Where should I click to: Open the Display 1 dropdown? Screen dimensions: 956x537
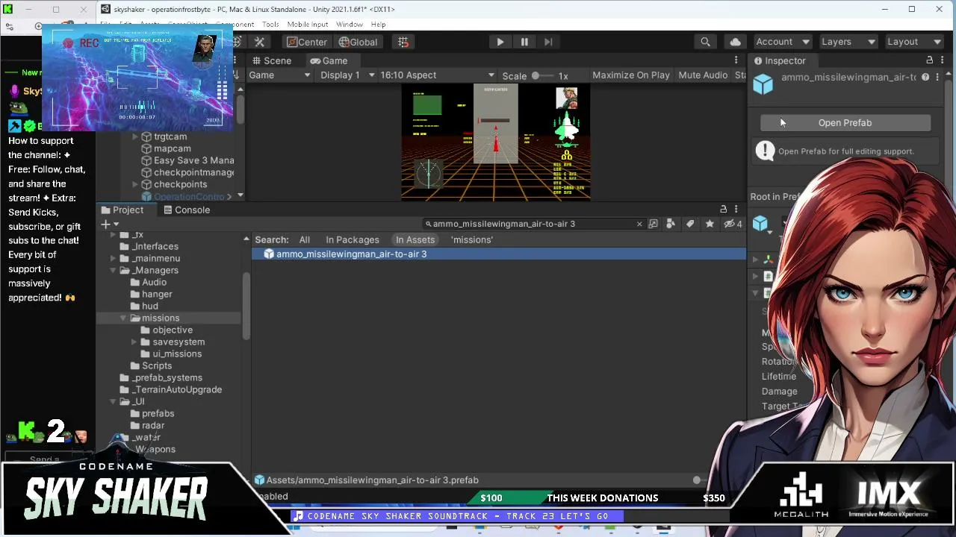click(347, 75)
